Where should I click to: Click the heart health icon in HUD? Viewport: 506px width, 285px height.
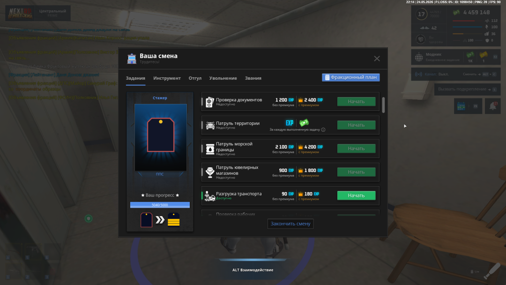click(420, 39)
